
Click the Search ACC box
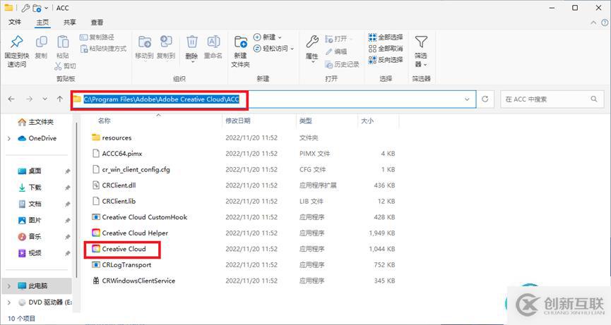[x=551, y=99]
